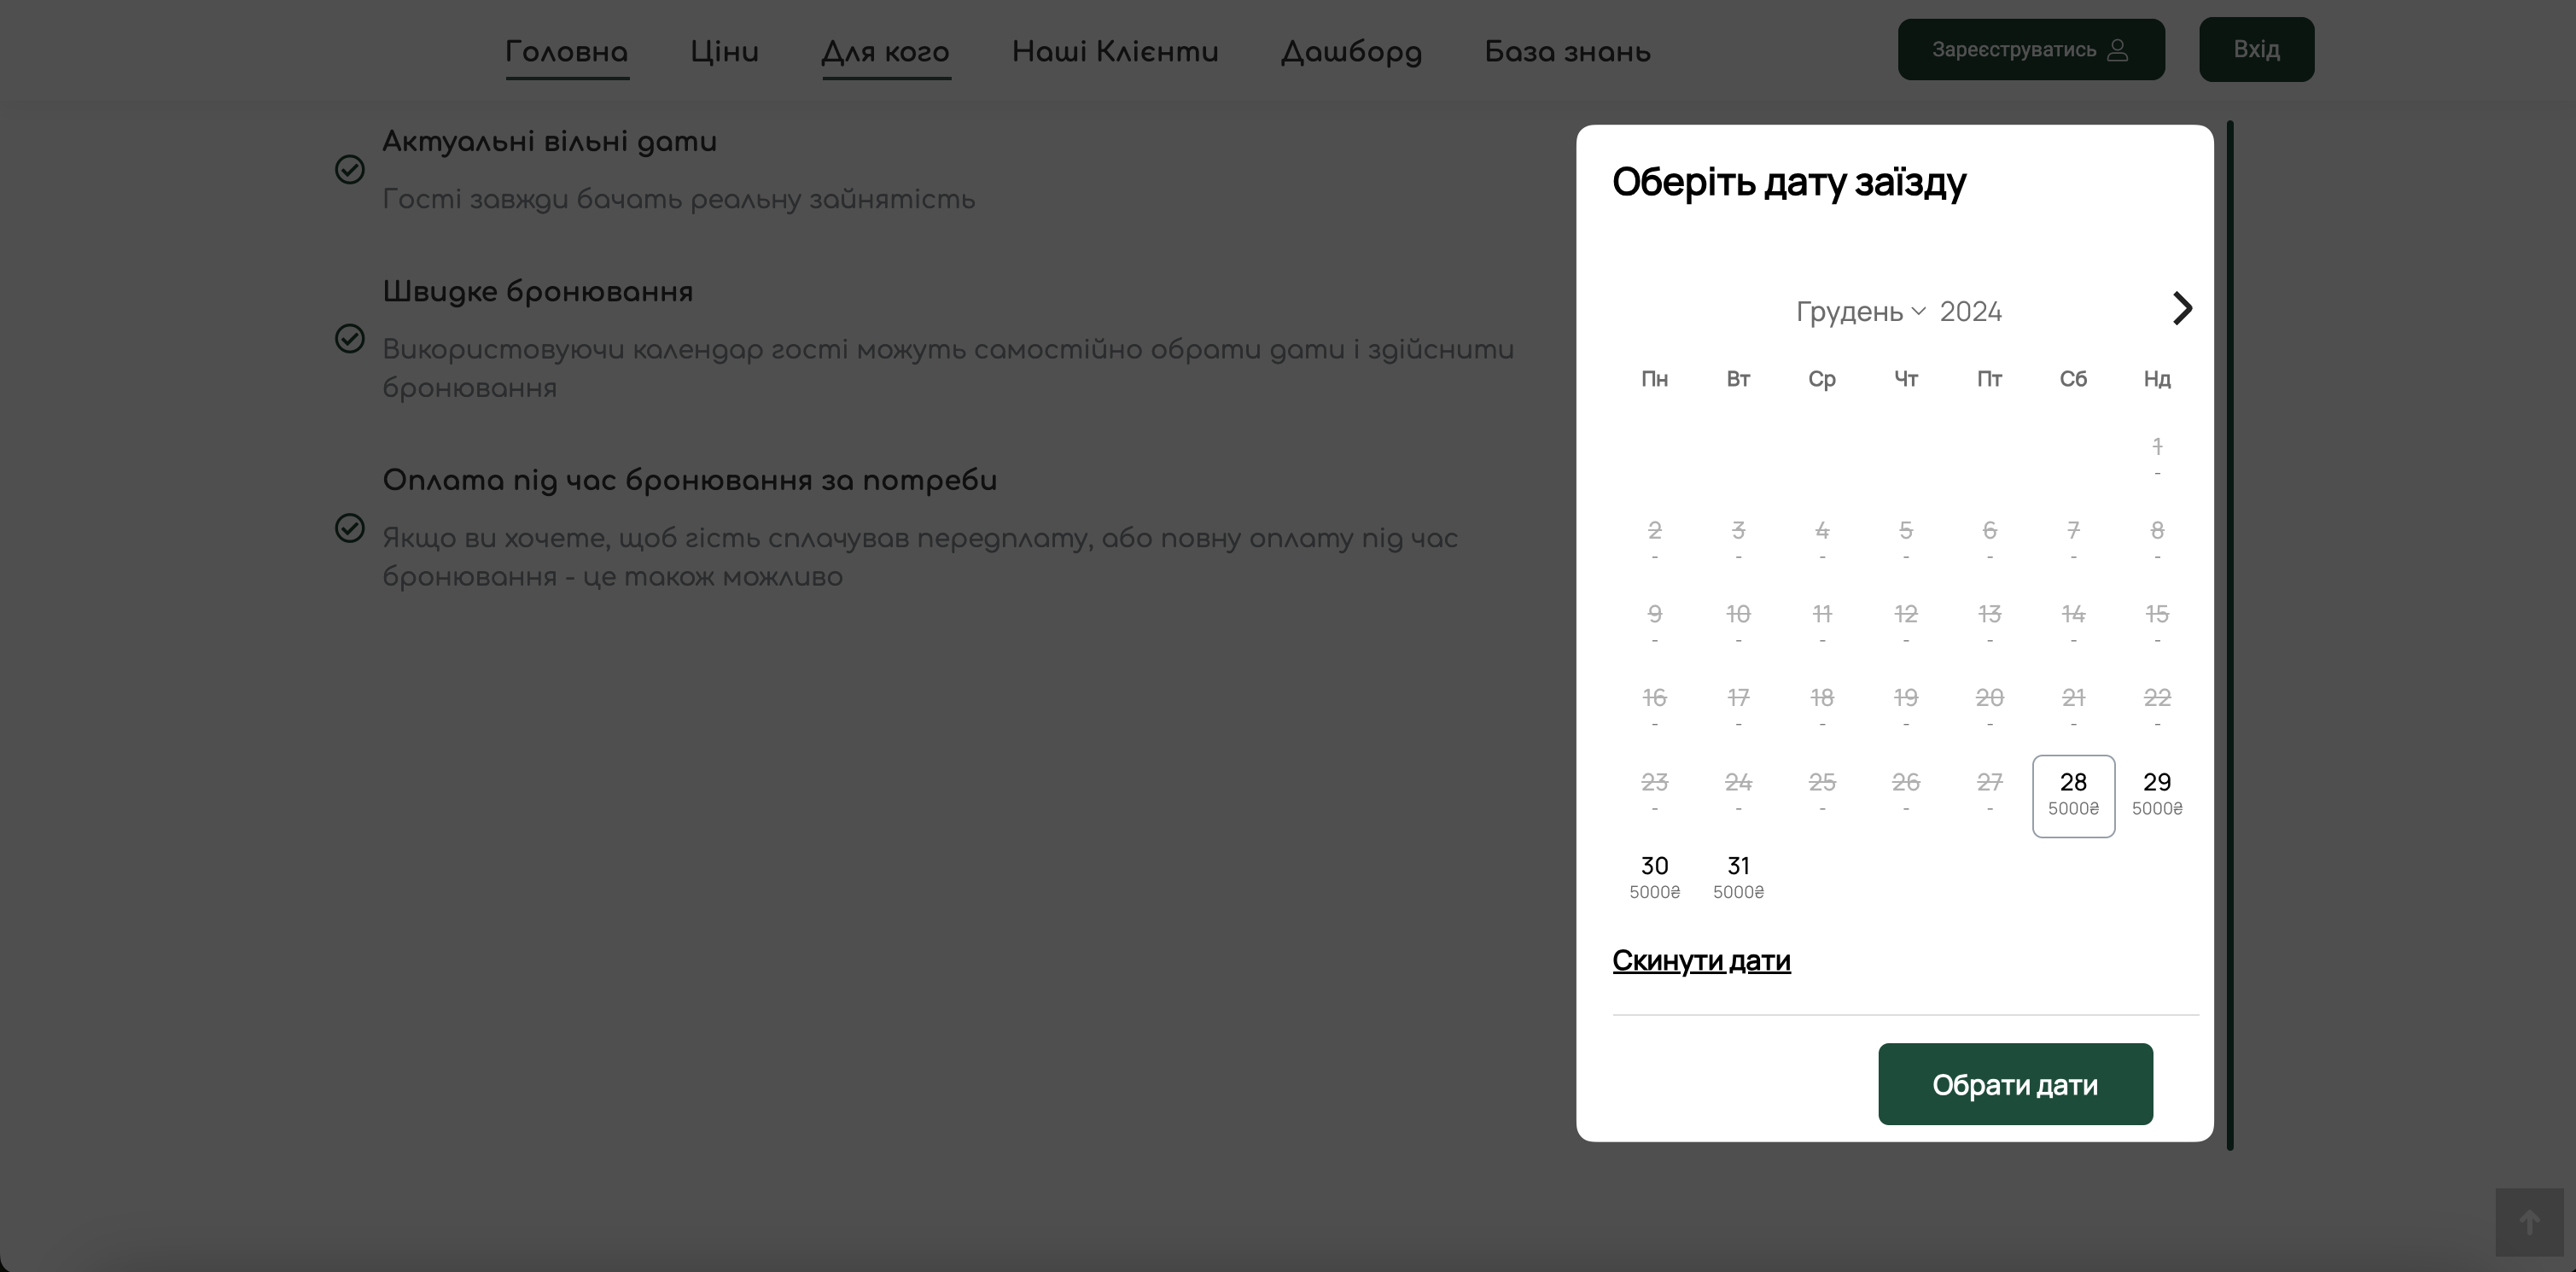Viewport: 2576px width, 1272px height.
Task: Click the Оплата під час бронювання за потреби heading
Action: (689, 480)
